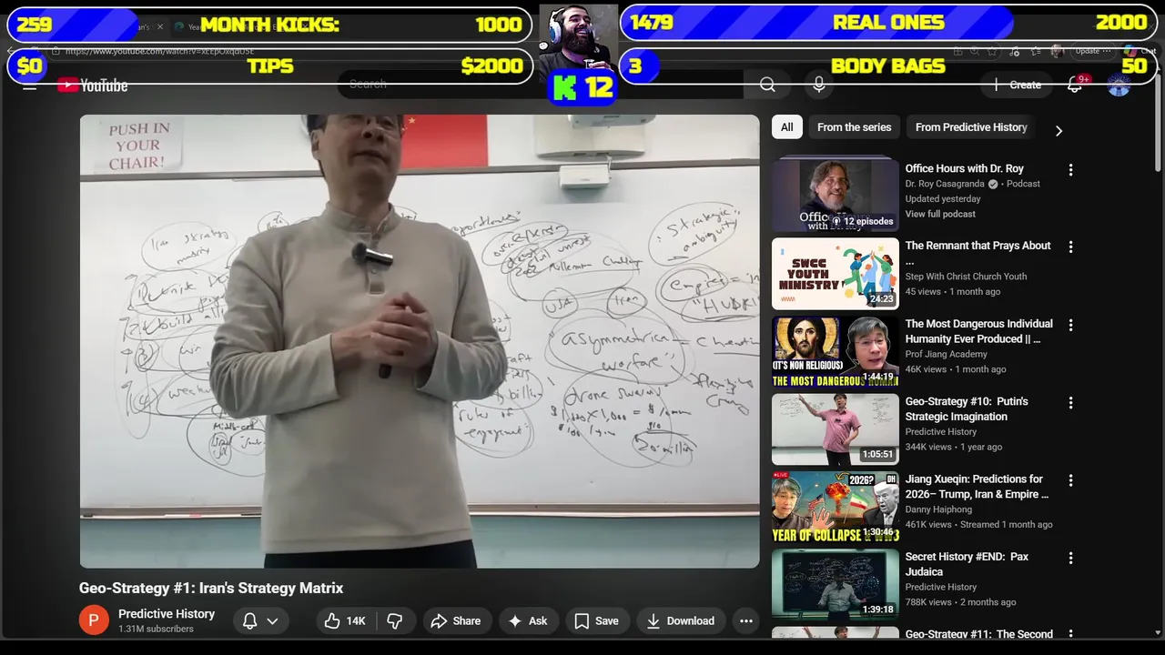
Task: Open title Secret History #END: Pax Judaica
Action: [967, 564]
